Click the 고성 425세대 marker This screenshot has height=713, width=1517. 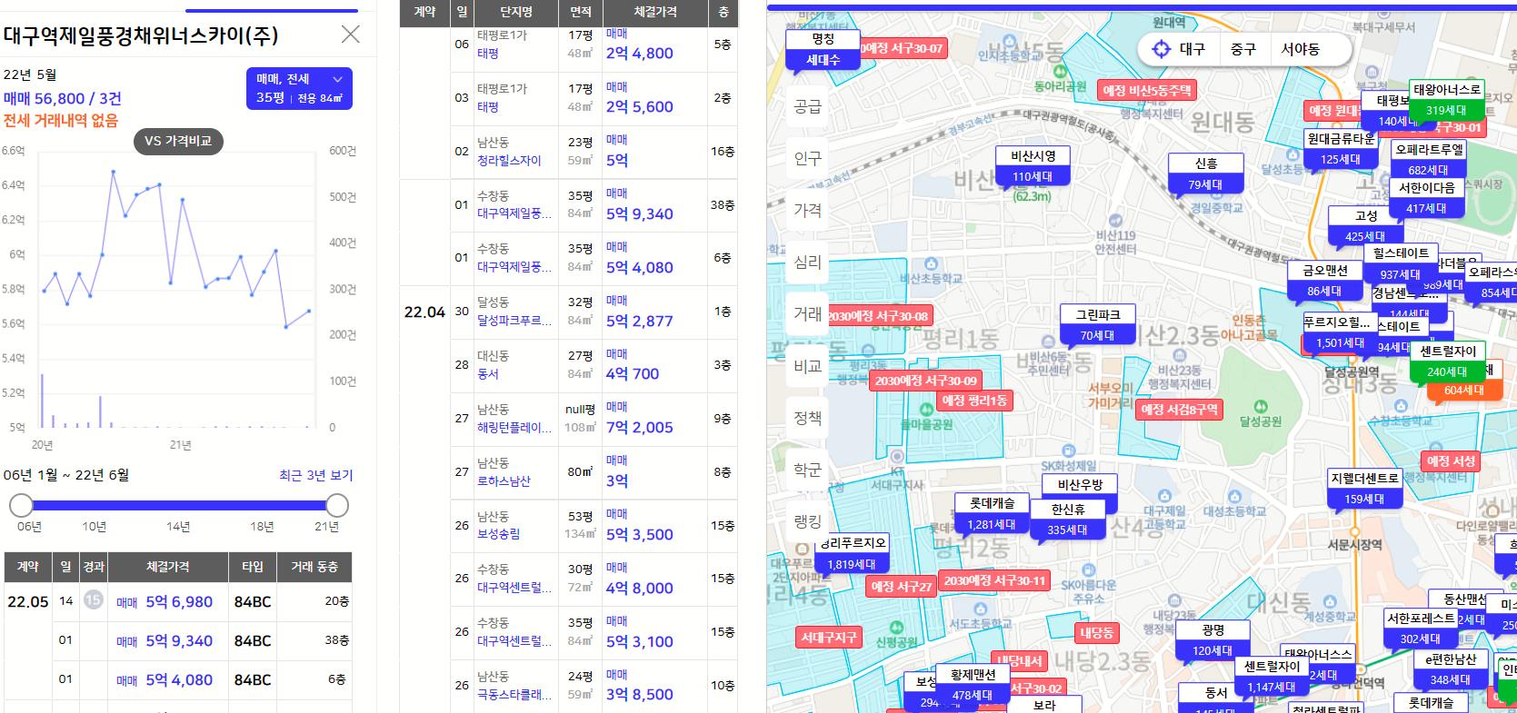[x=1365, y=226]
